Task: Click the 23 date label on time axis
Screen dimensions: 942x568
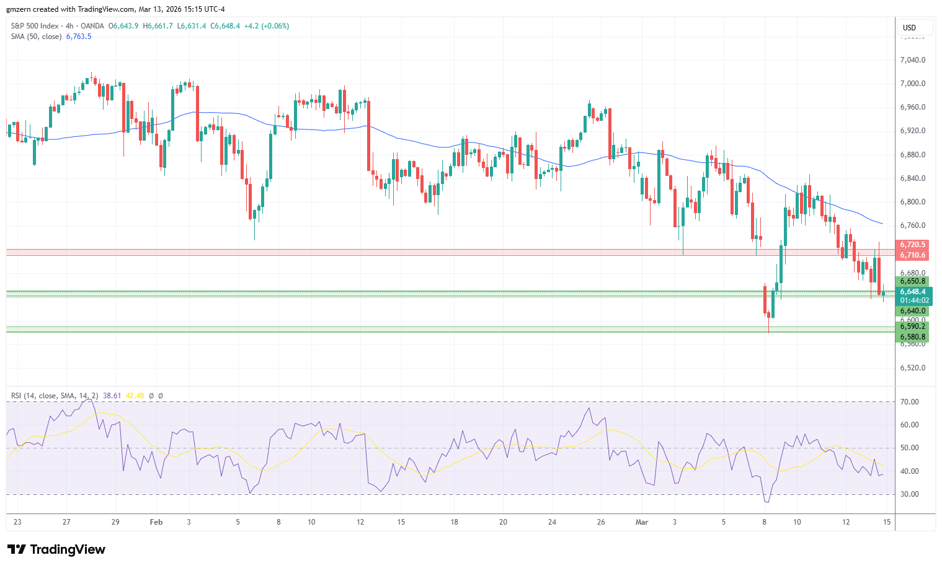Action: click(x=17, y=522)
